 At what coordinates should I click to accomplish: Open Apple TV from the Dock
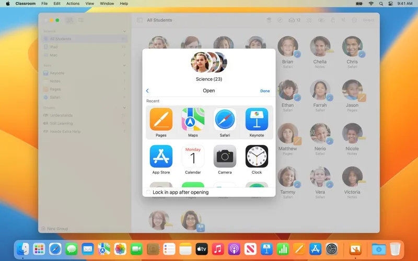pos(202,250)
